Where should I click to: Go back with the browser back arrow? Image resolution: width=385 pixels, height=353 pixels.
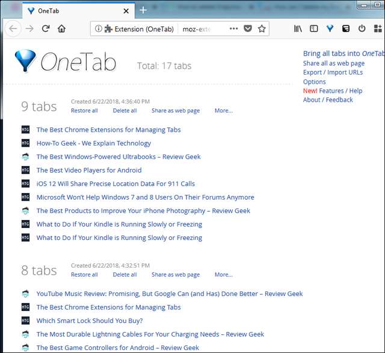(x=13, y=29)
